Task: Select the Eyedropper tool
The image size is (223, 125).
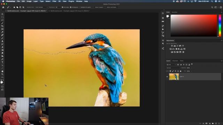Action: tap(2, 32)
